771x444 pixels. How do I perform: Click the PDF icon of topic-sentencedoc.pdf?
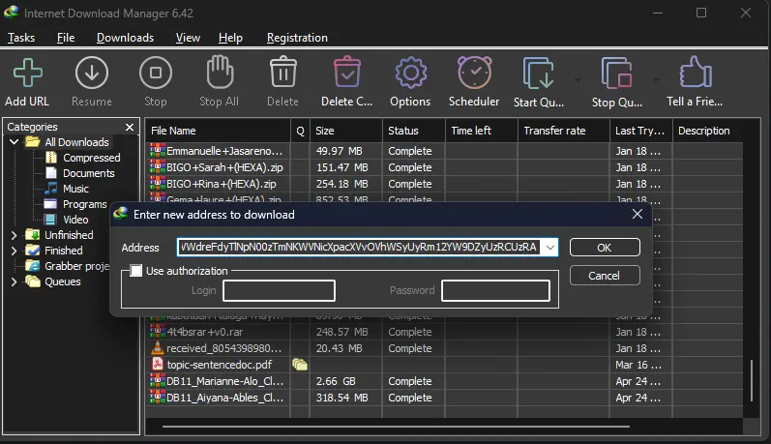[x=158, y=365]
